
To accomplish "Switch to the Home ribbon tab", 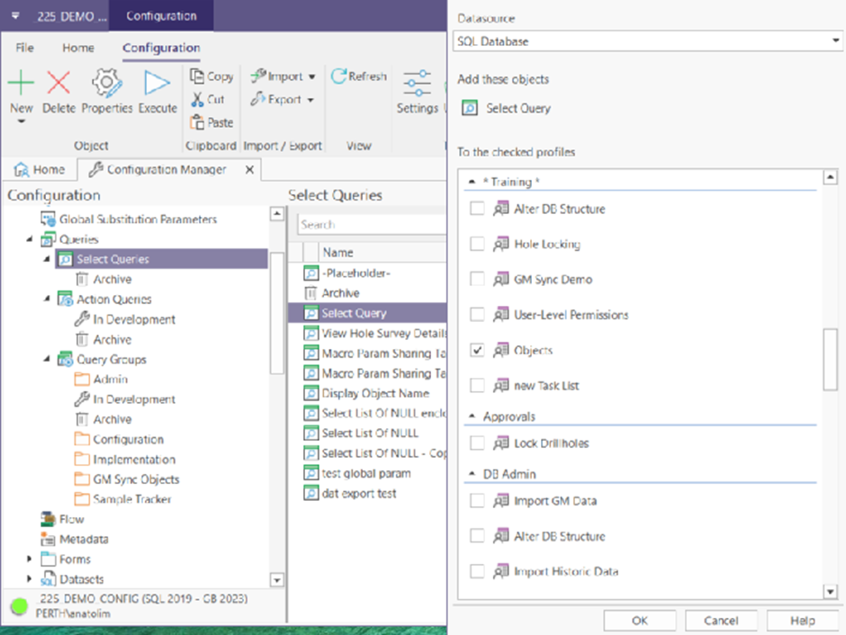I will point(77,48).
